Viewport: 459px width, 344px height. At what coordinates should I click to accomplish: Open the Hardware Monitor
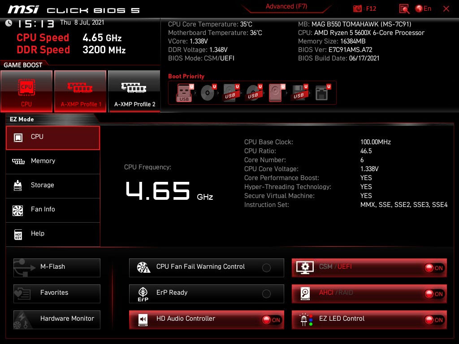(x=56, y=319)
